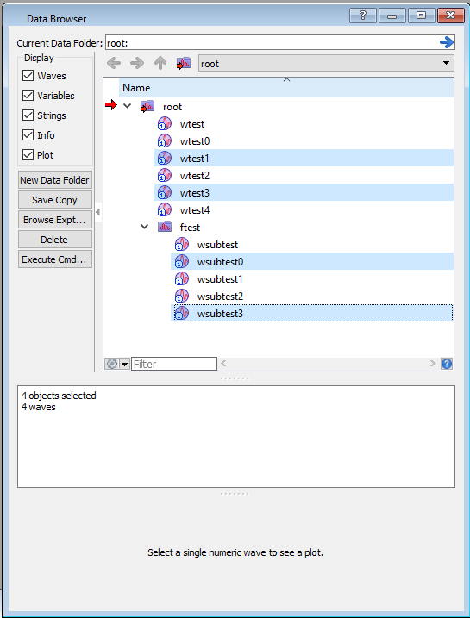Image resolution: width=470 pixels, height=618 pixels.
Task: Click into the Filter text field
Action: [x=174, y=364]
